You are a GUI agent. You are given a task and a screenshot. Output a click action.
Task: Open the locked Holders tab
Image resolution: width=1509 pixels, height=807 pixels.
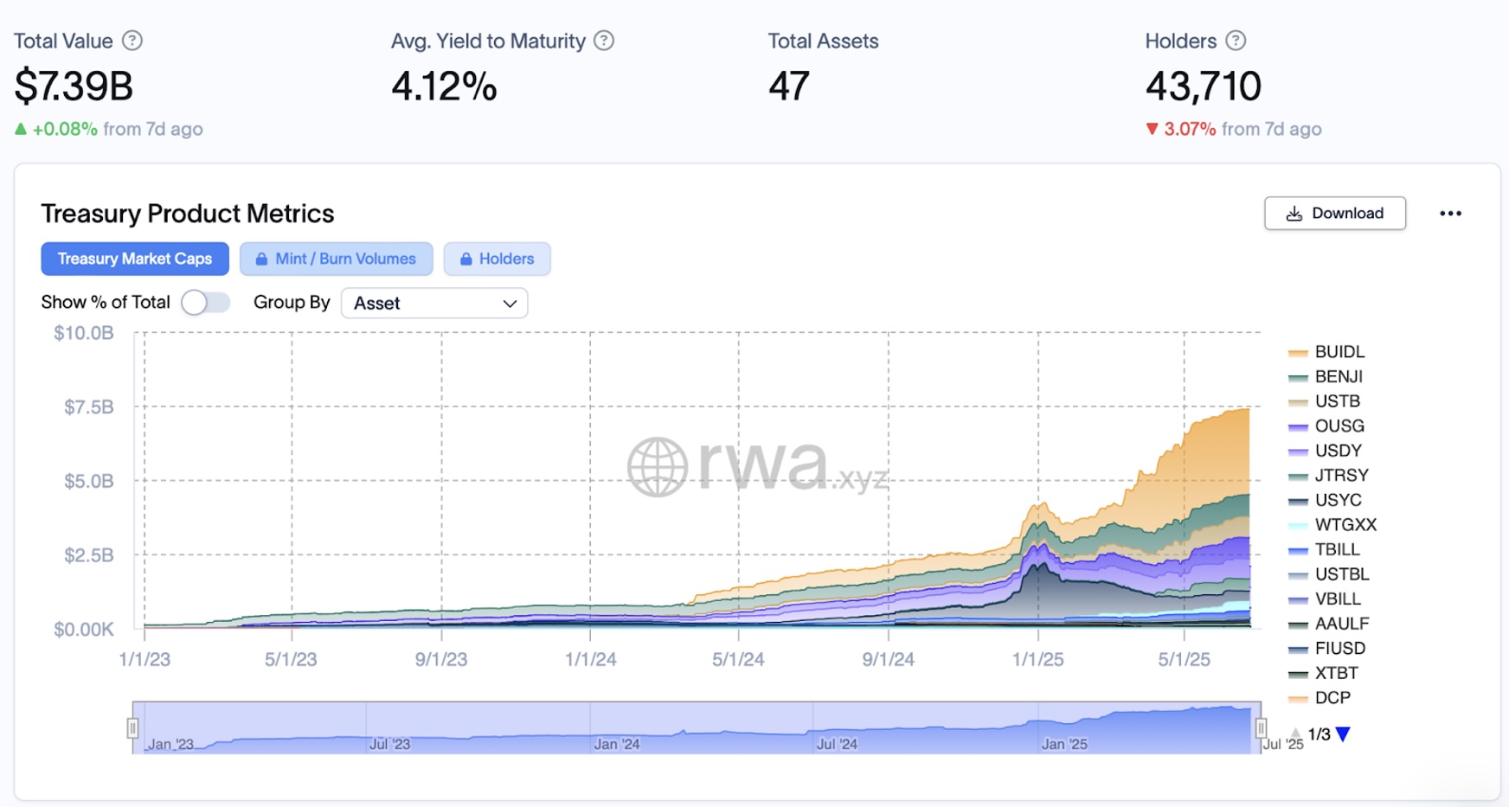coord(497,259)
